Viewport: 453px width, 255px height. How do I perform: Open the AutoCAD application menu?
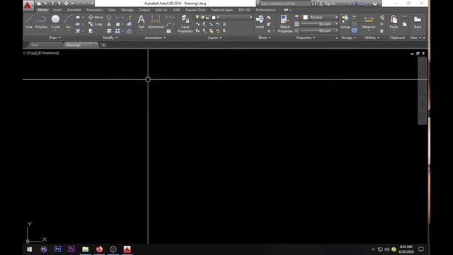point(28,5)
